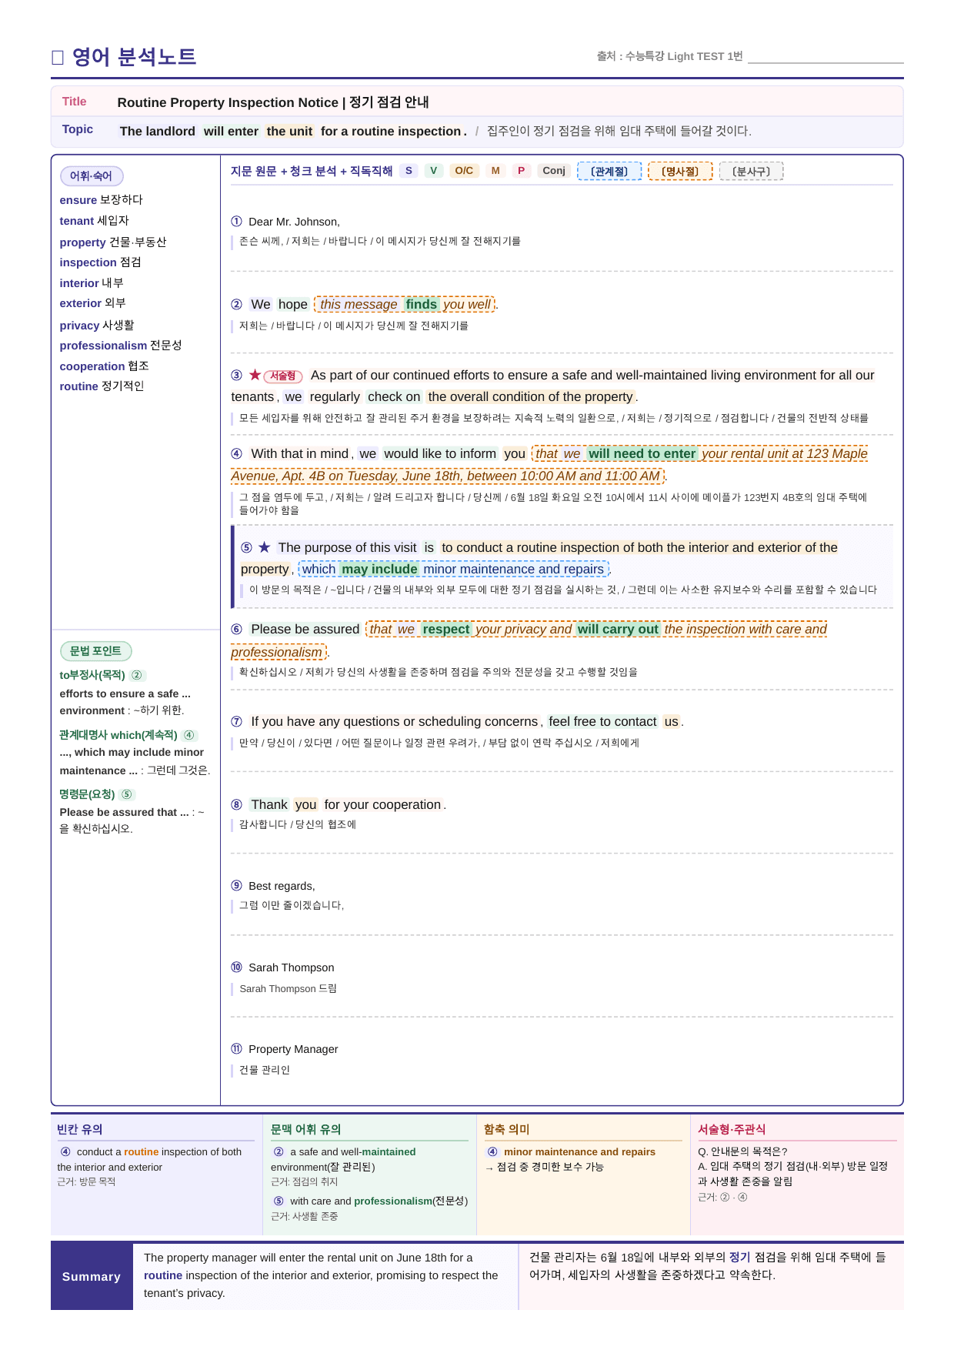
Task: Click the 문법 포인트 section pill
Action: click(x=95, y=651)
